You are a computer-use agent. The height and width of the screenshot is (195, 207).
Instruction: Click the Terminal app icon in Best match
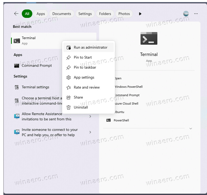point(17,41)
